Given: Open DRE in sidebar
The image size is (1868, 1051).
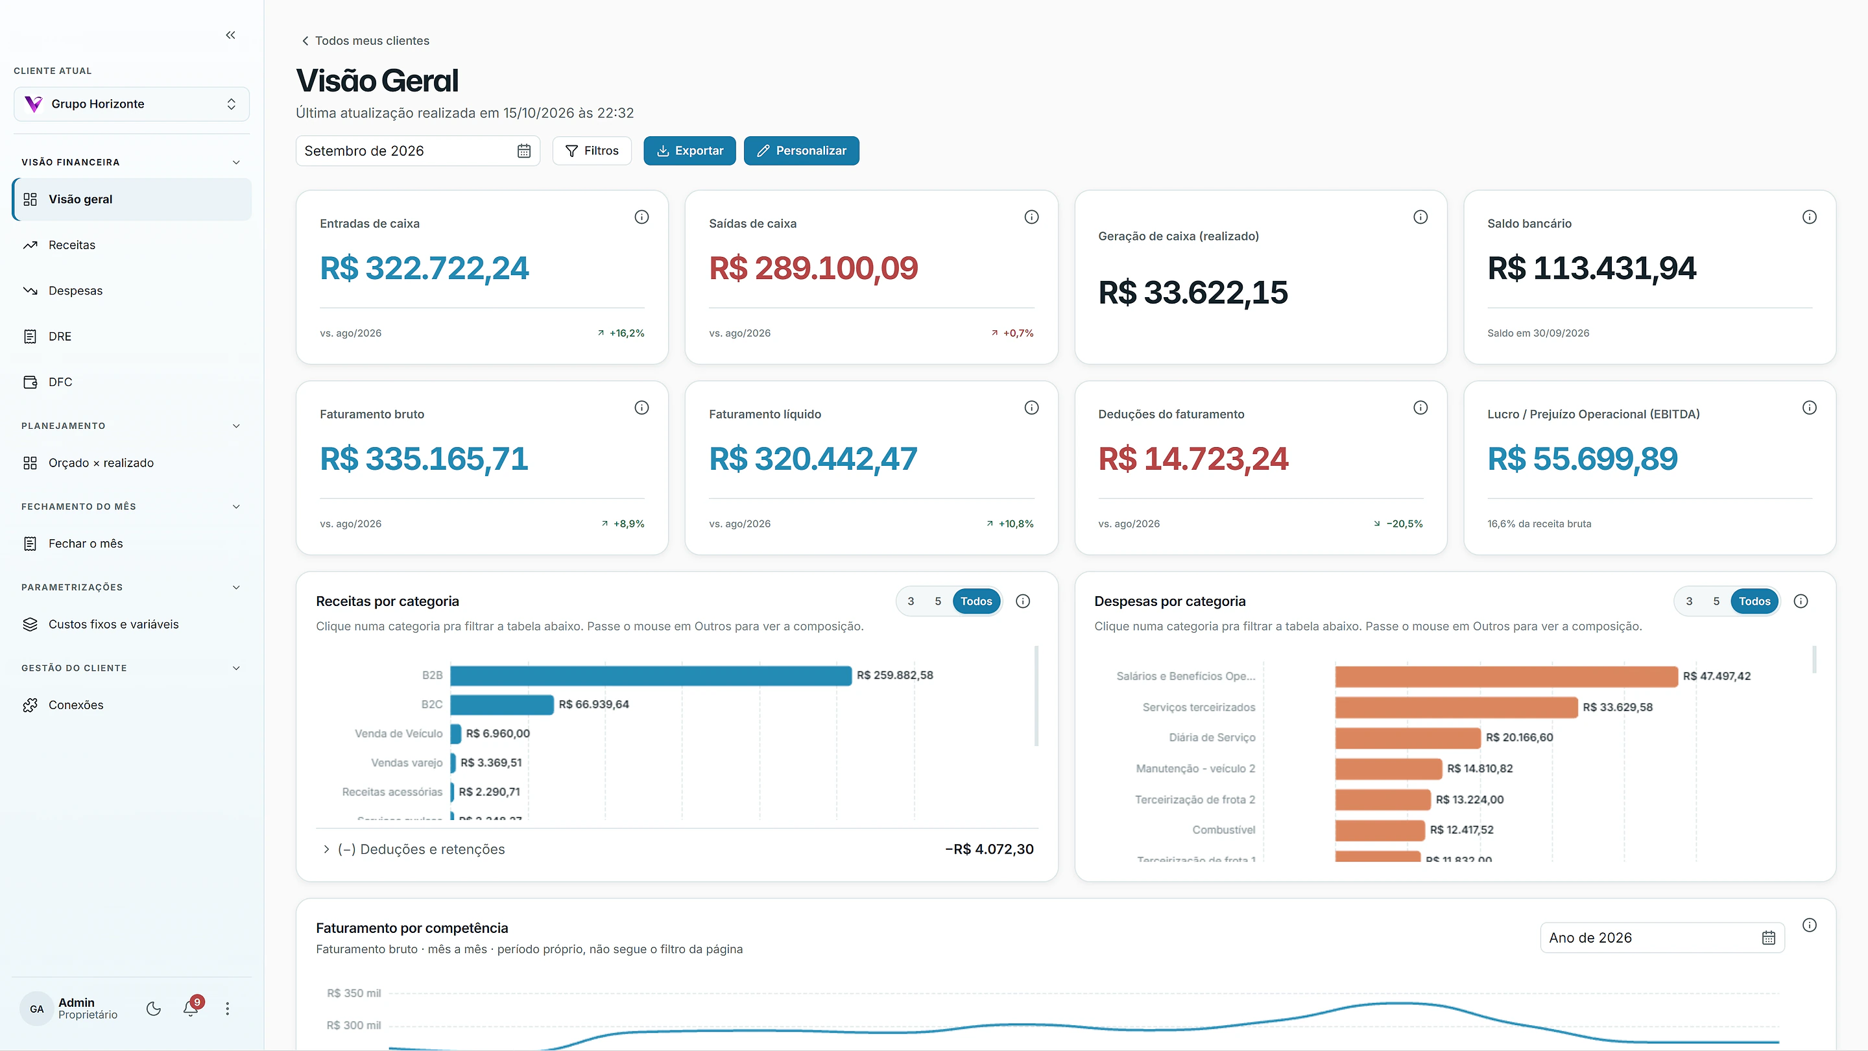Looking at the screenshot, I should pyautogui.click(x=131, y=337).
